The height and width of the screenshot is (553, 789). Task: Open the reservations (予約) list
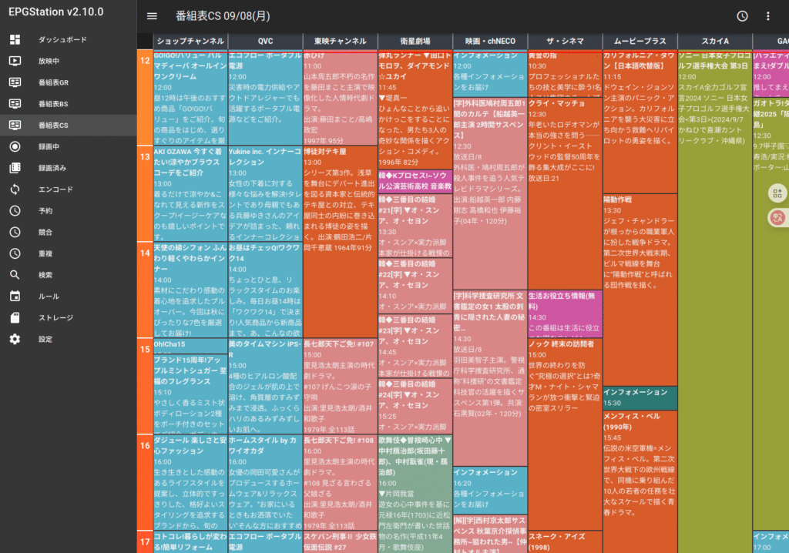coord(45,210)
